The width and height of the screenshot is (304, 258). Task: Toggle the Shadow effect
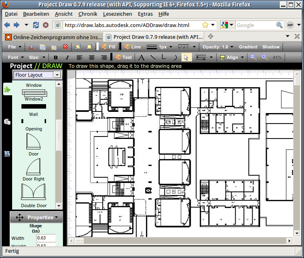pos(271,47)
